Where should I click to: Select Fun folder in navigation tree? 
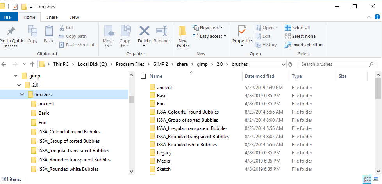39,123
